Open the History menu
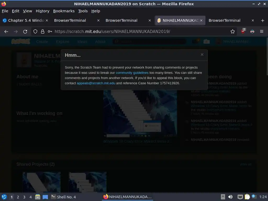Screen dimensions: 268x201 point(43,11)
